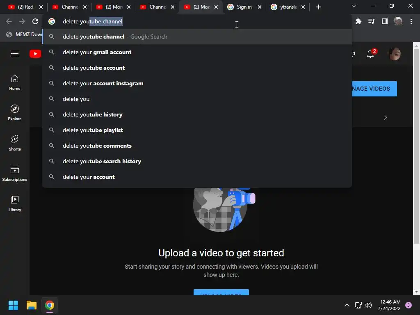Image resolution: width=420 pixels, height=315 pixels.
Task: Reload the current page
Action: (x=35, y=21)
